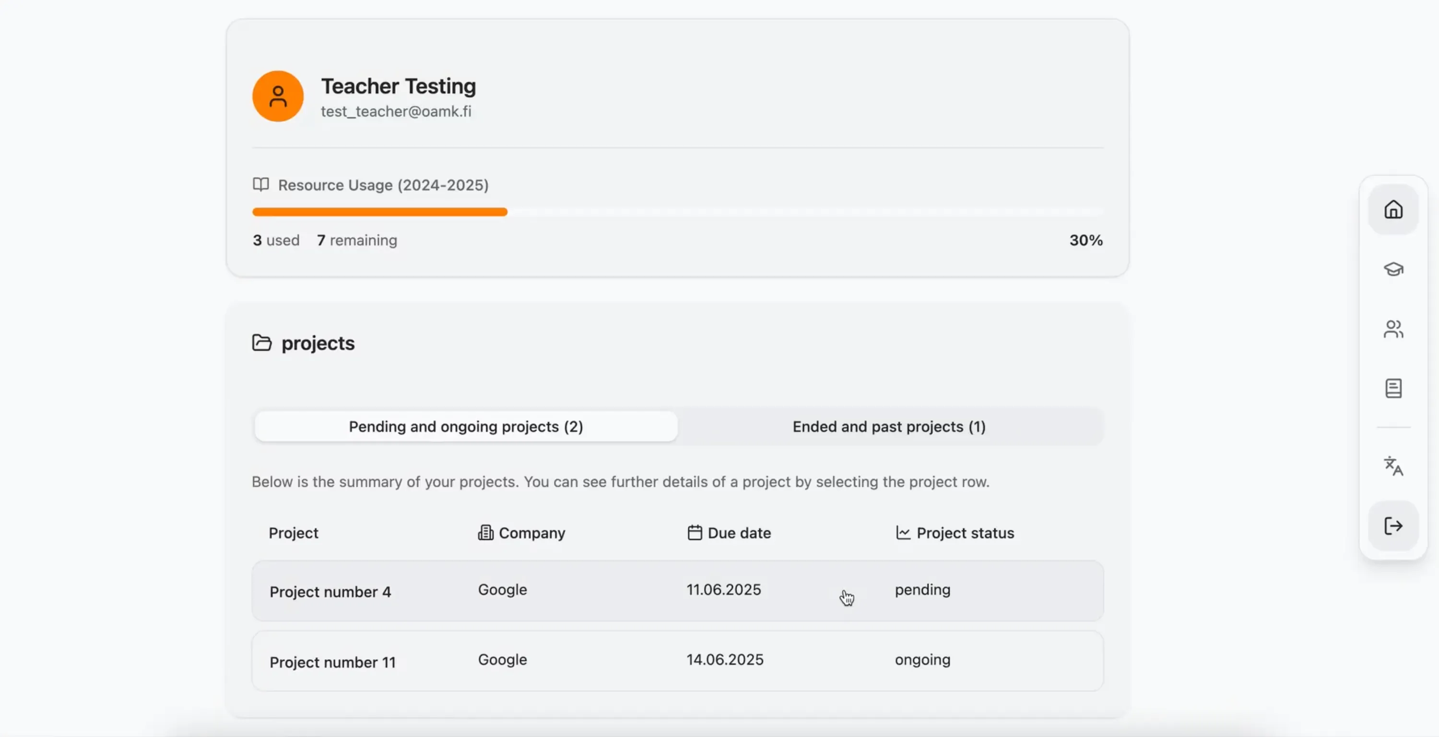Click the book icon beside Resource Usage
Image resolution: width=1439 pixels, height=737 pixels.
pyautogui.click(x=261, y=184)
